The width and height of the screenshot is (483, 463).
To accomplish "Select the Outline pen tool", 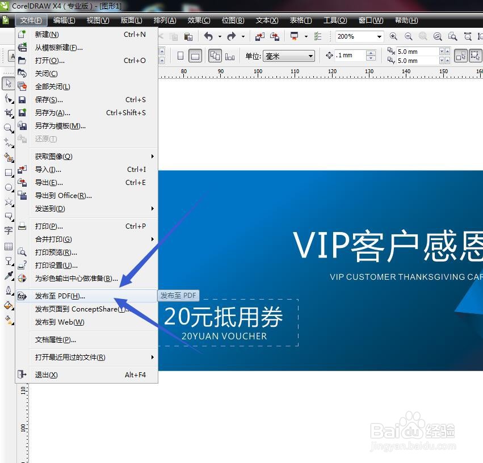I will [9, 291].
